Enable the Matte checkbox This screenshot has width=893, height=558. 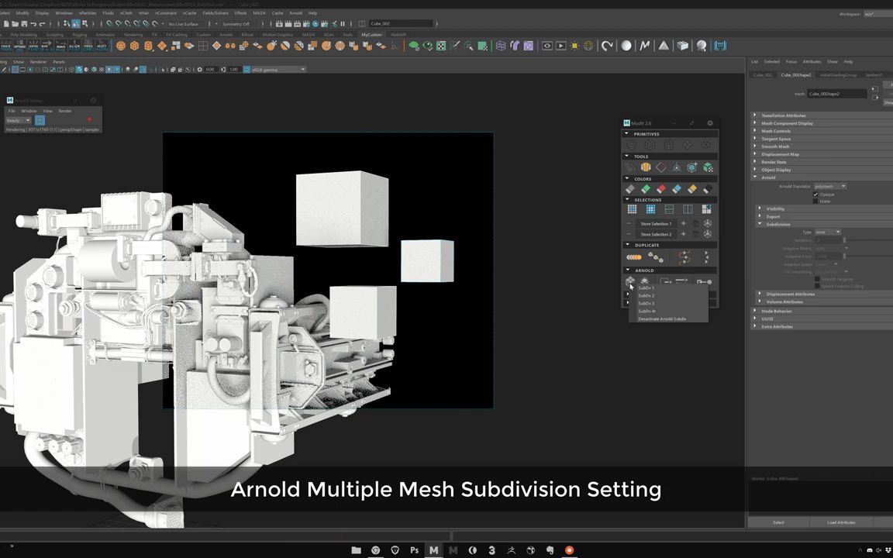(815, 201)
